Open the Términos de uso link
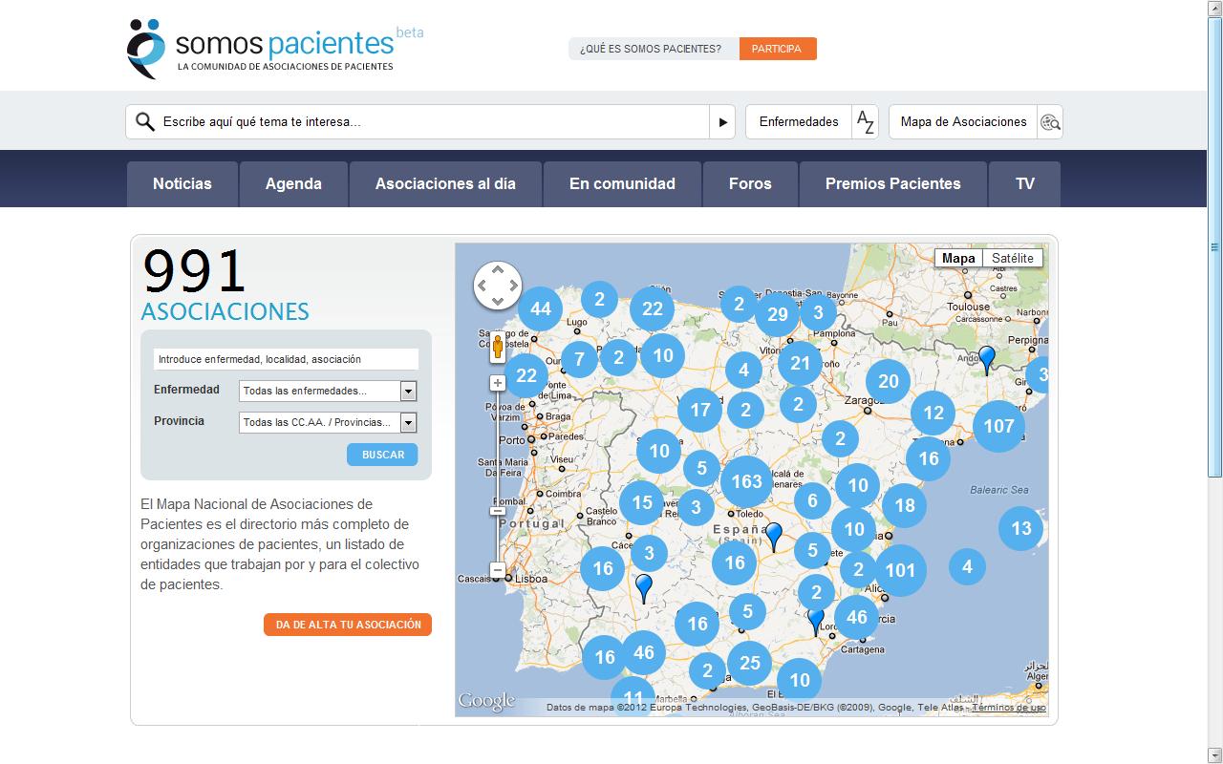The image size is (1223, 764). (1009, 708)
